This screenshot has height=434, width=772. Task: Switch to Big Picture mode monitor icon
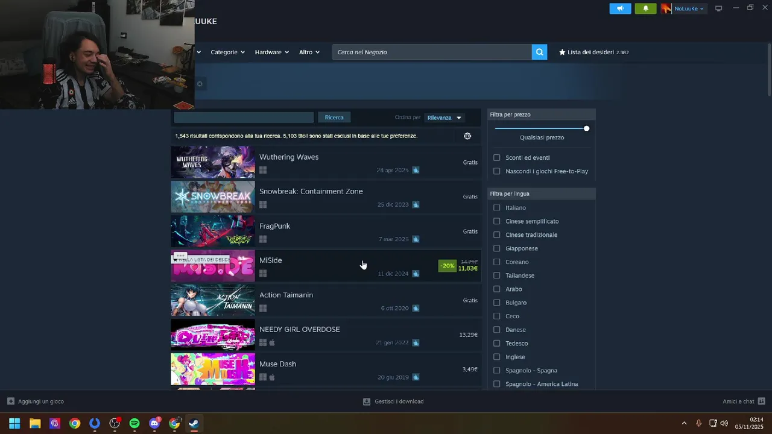[718, 8]
